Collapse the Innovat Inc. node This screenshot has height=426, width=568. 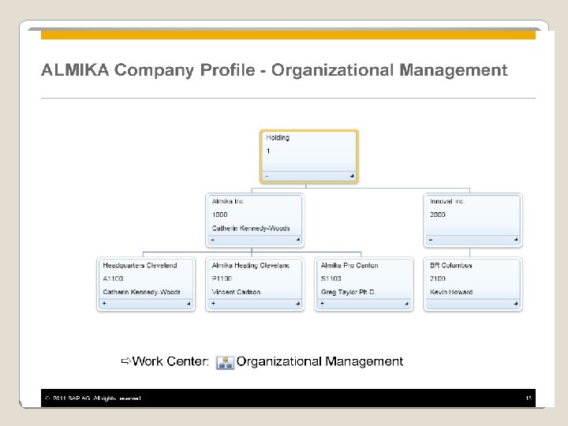pos(431,240)
